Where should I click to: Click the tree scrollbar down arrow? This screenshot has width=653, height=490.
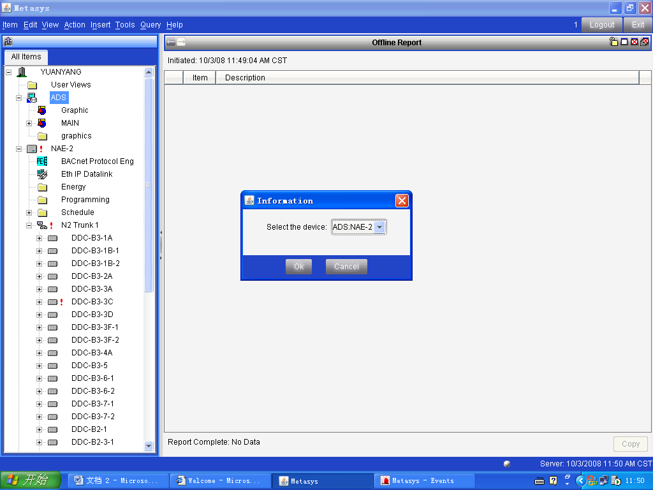(149, 446)
